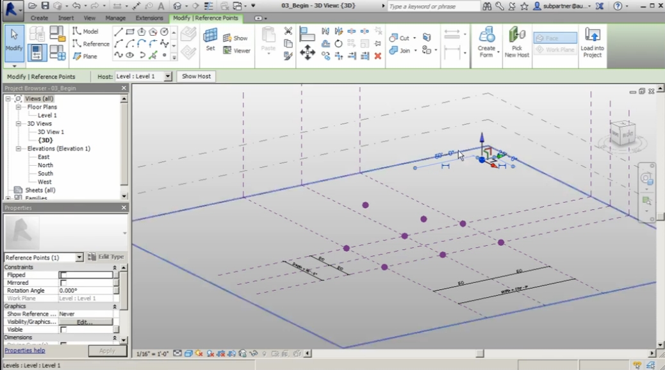Open the South elevation view

(45, 173)
